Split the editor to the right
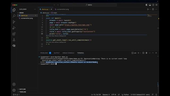Viewport: 170px width, 96px height. coord(153,9)
